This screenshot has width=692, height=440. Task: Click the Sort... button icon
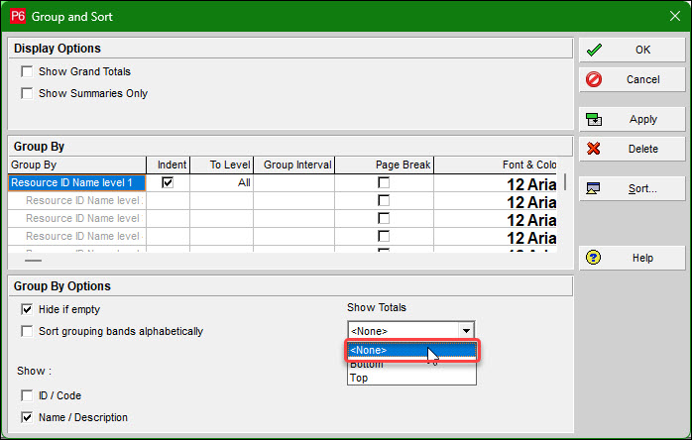click(595, 188)
